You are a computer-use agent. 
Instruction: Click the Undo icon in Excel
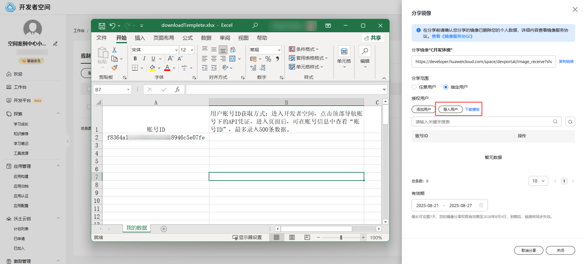pos(113,26)
